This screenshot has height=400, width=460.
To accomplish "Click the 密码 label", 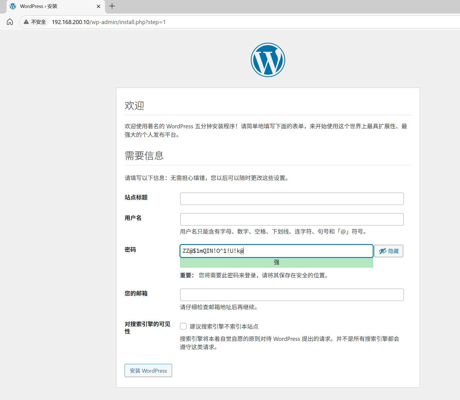I will coord(130,250).
